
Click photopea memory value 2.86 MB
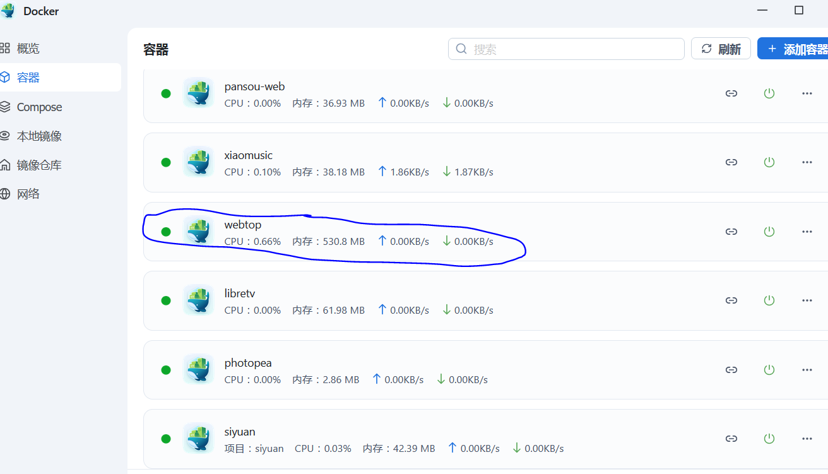coord(341,380)
